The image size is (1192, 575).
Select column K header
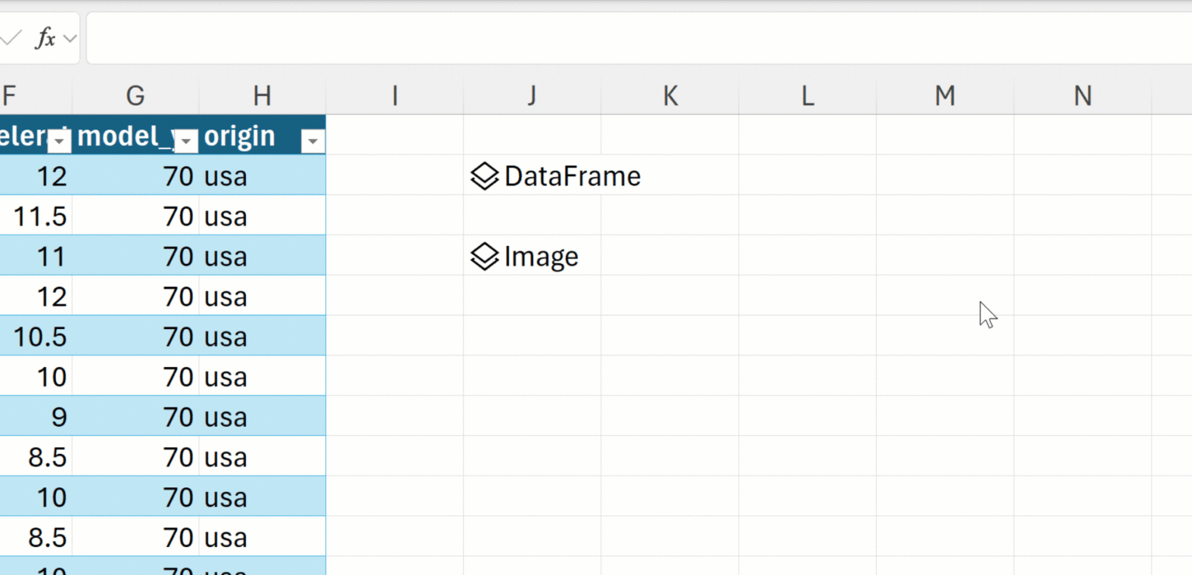click(670, 95)
